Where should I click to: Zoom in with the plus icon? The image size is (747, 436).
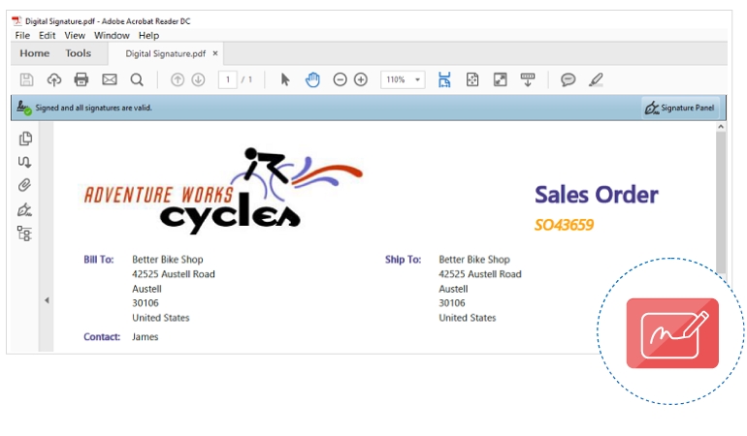tap(361, 79)
